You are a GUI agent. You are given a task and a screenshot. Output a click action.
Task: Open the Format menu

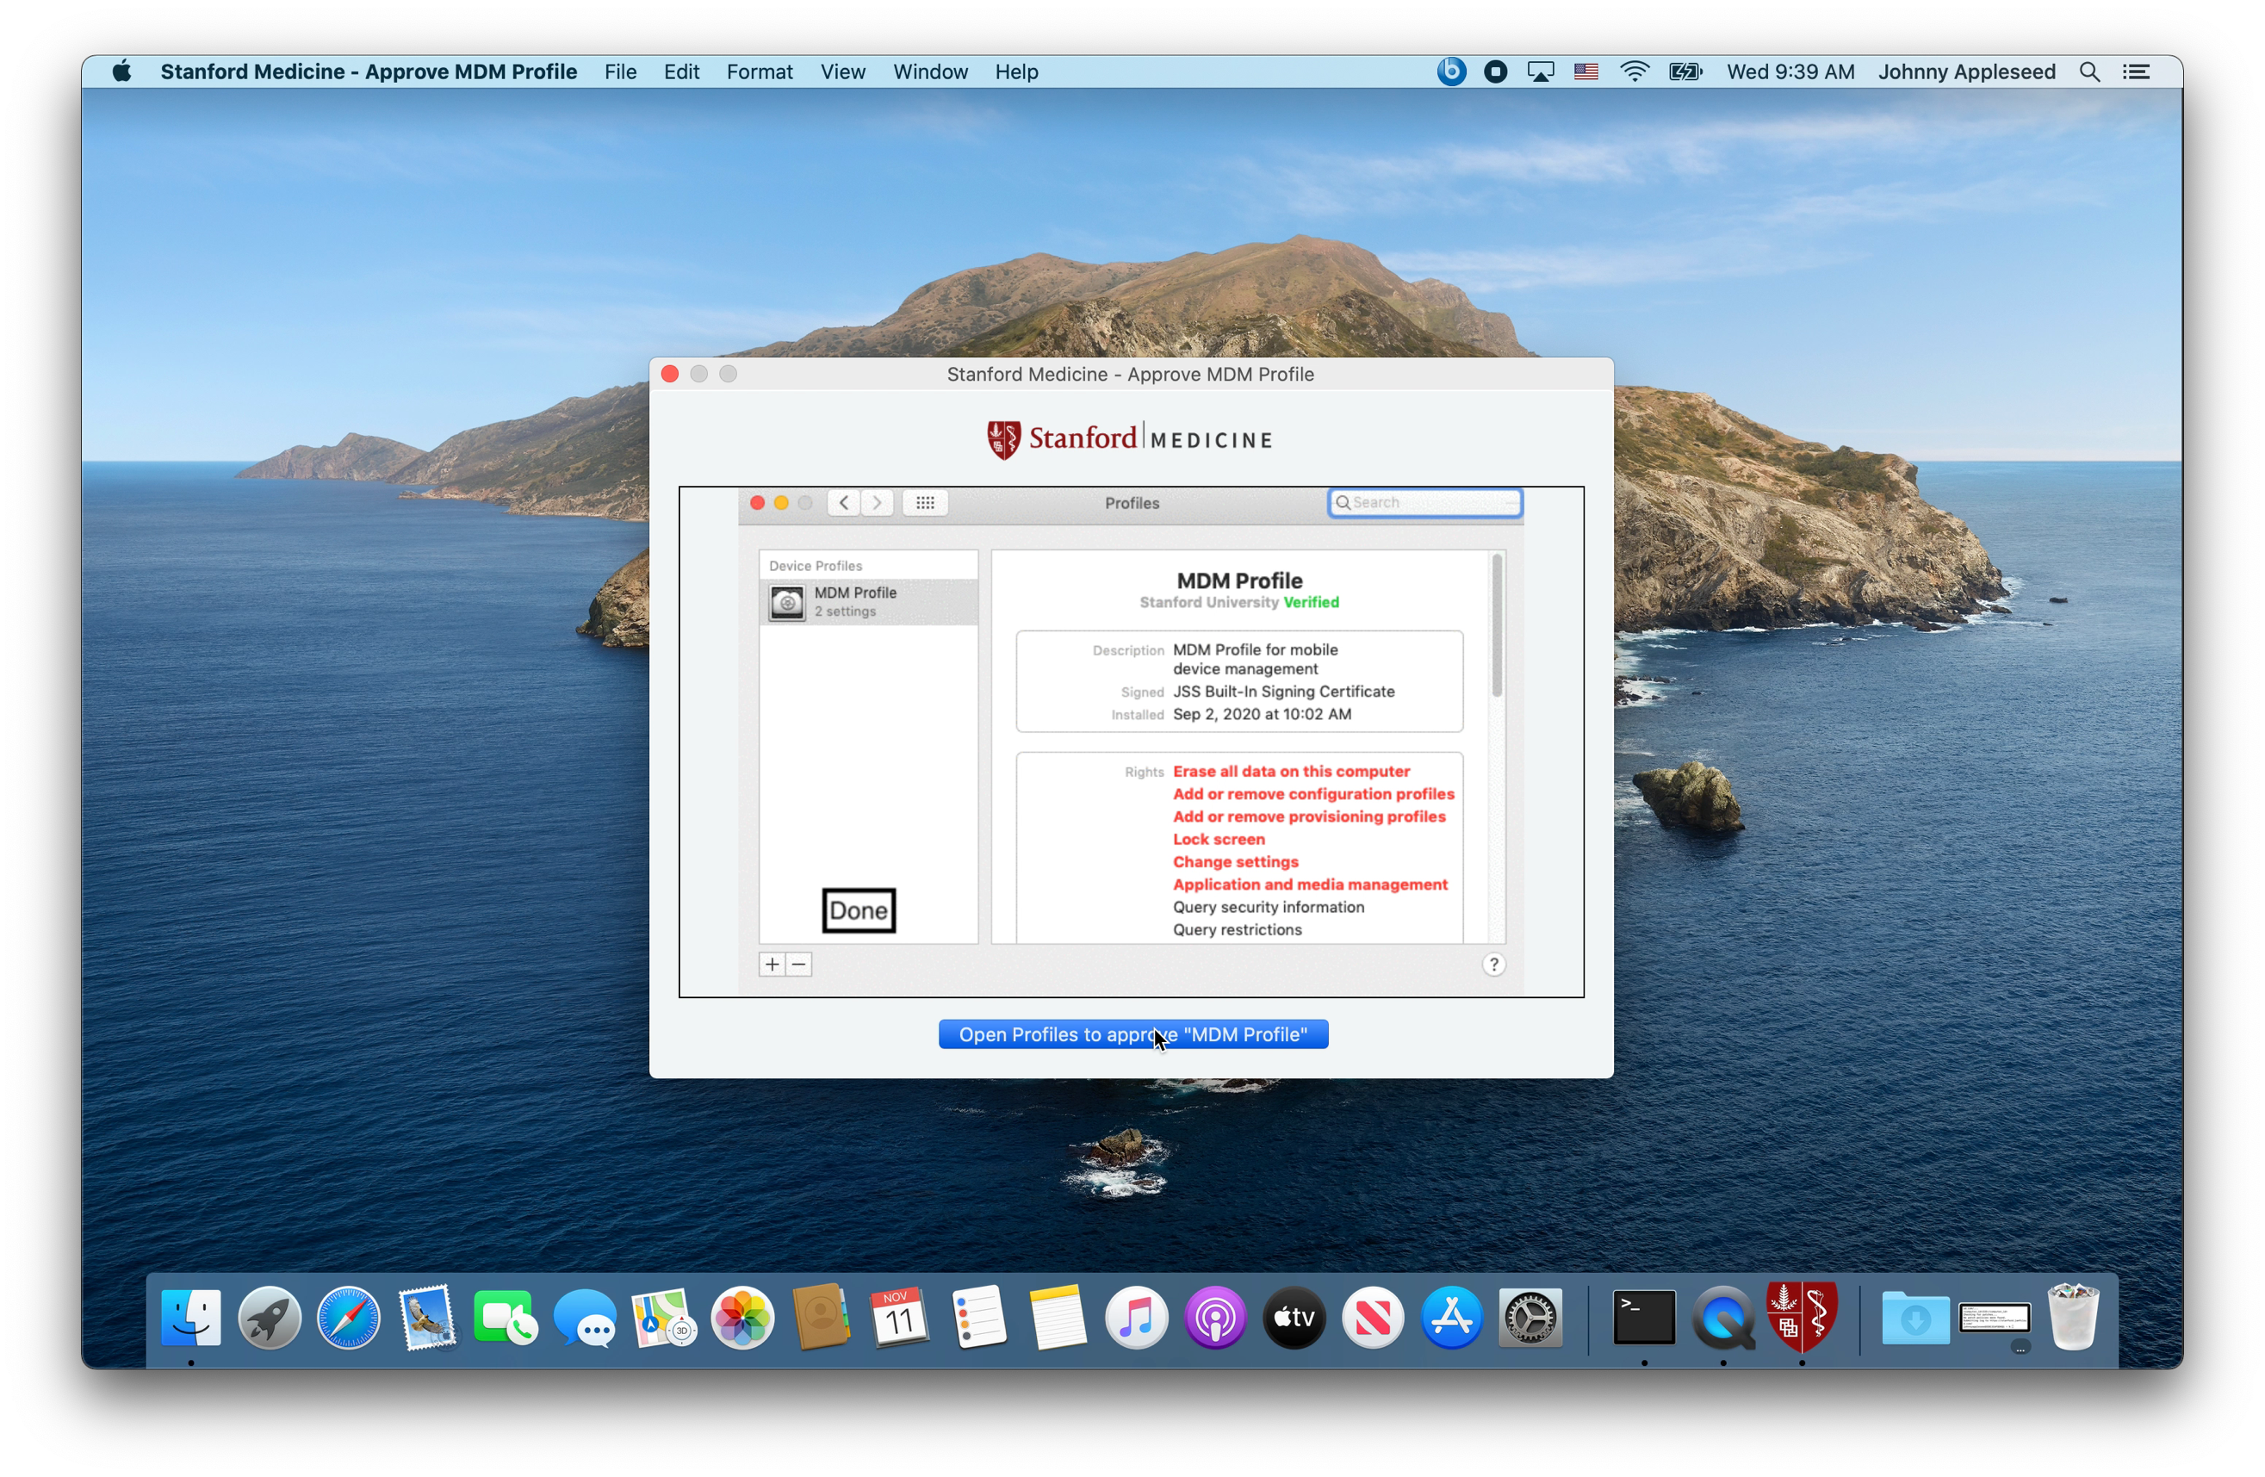[760, 71]
